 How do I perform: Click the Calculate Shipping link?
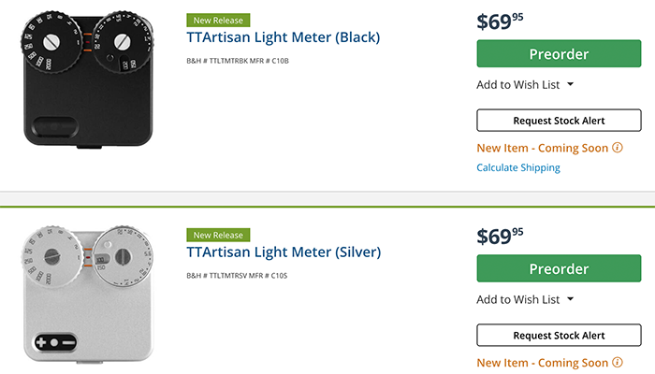coord(518,168)
